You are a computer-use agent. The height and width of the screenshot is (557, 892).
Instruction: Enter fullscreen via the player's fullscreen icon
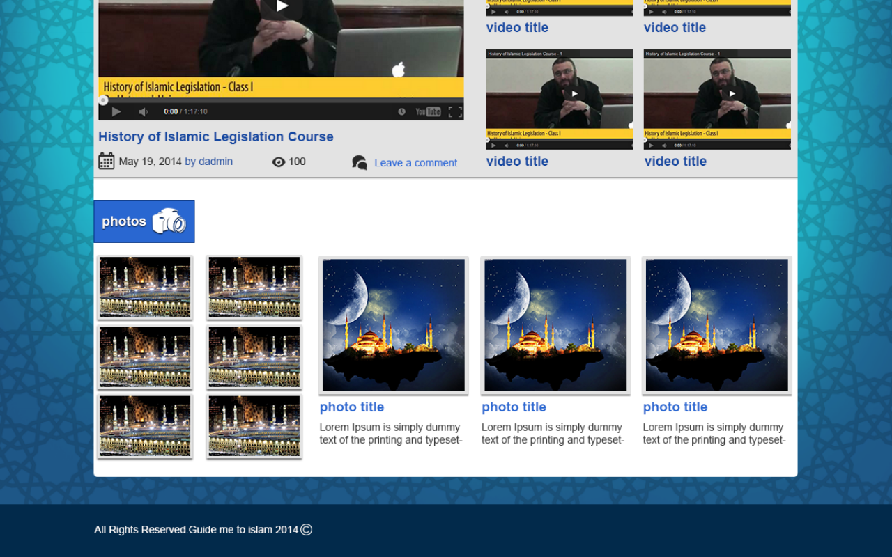tap(455, 111)
